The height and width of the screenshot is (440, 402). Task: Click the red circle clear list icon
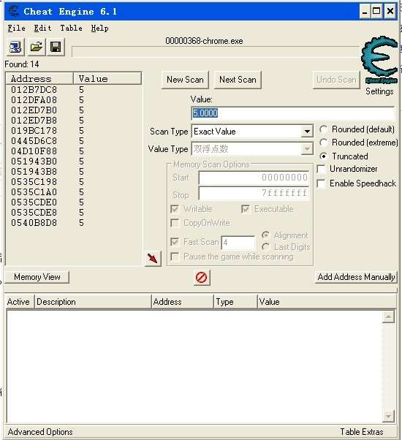tap(202, 278)
